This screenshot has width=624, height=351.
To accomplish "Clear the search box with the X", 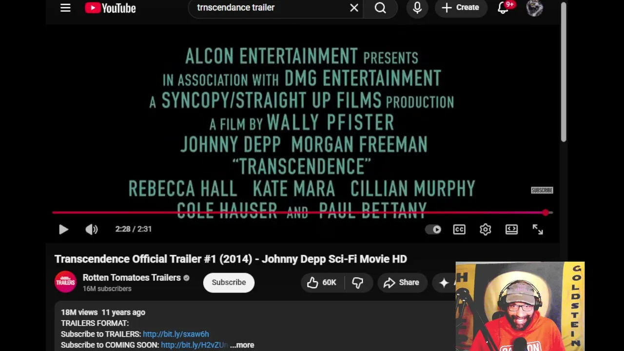I will coord(354,8).
